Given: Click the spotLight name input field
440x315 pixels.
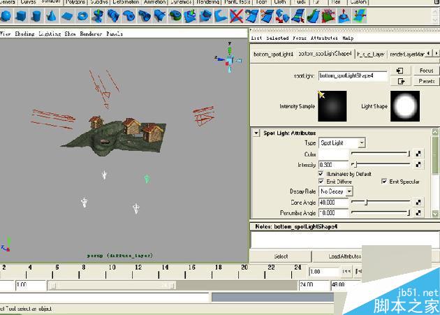Looking at the screenshot, I should coord(353,76).
